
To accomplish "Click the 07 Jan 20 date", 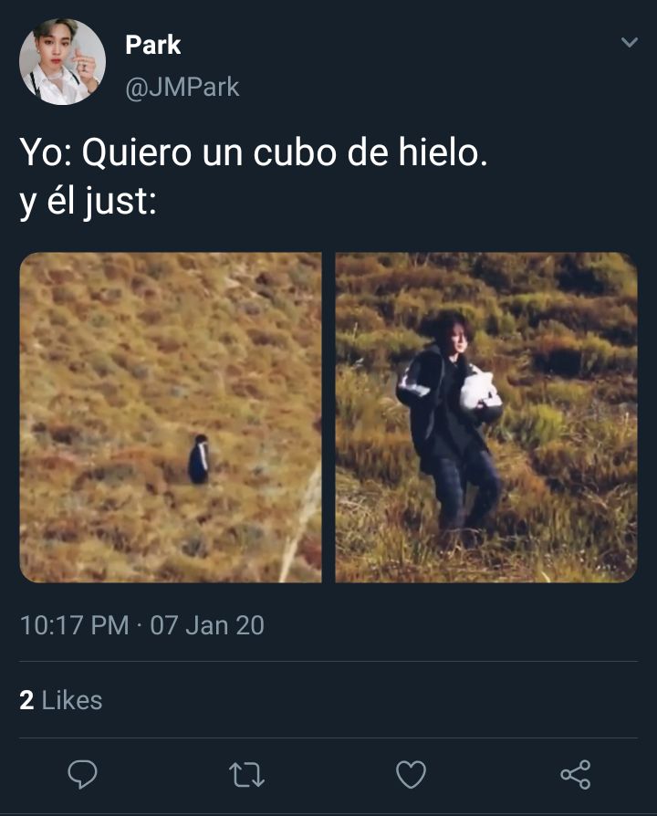I will pos(207,625).
